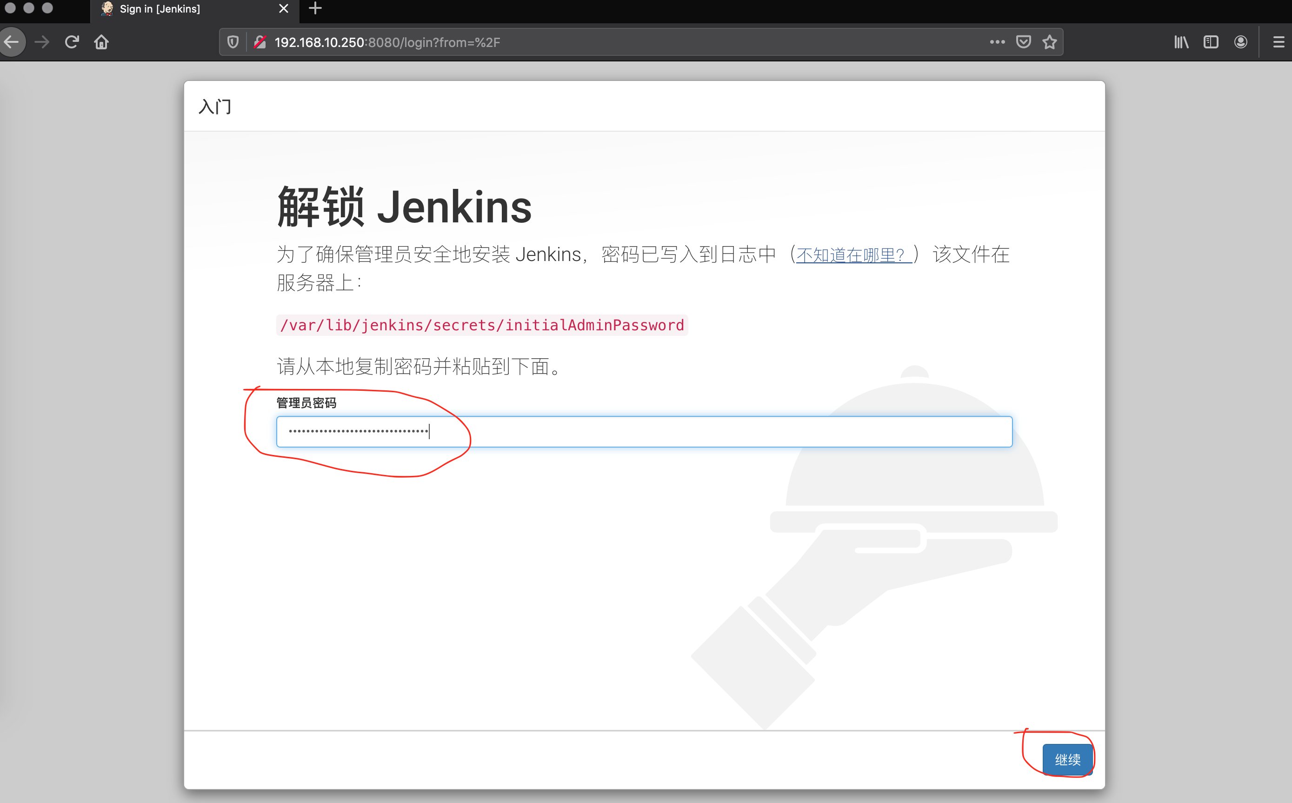The image size is (1292, 803).
Task: Open the Library bookmarks panel
Action: [1181, 42]
